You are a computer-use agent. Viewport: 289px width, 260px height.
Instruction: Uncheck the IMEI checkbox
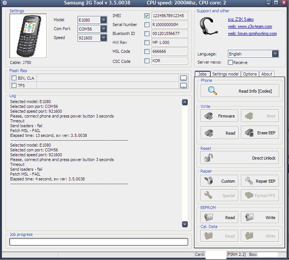coord(147,16)
